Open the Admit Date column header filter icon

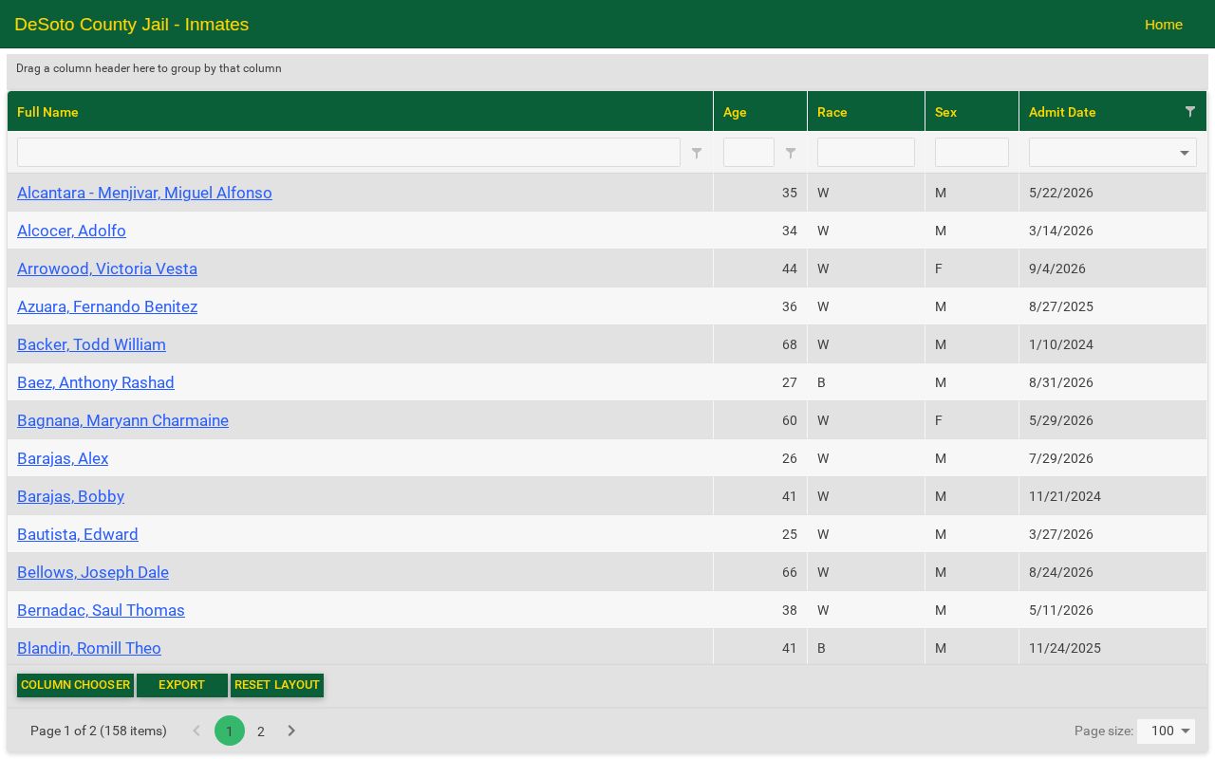[x=1190, y=112]
